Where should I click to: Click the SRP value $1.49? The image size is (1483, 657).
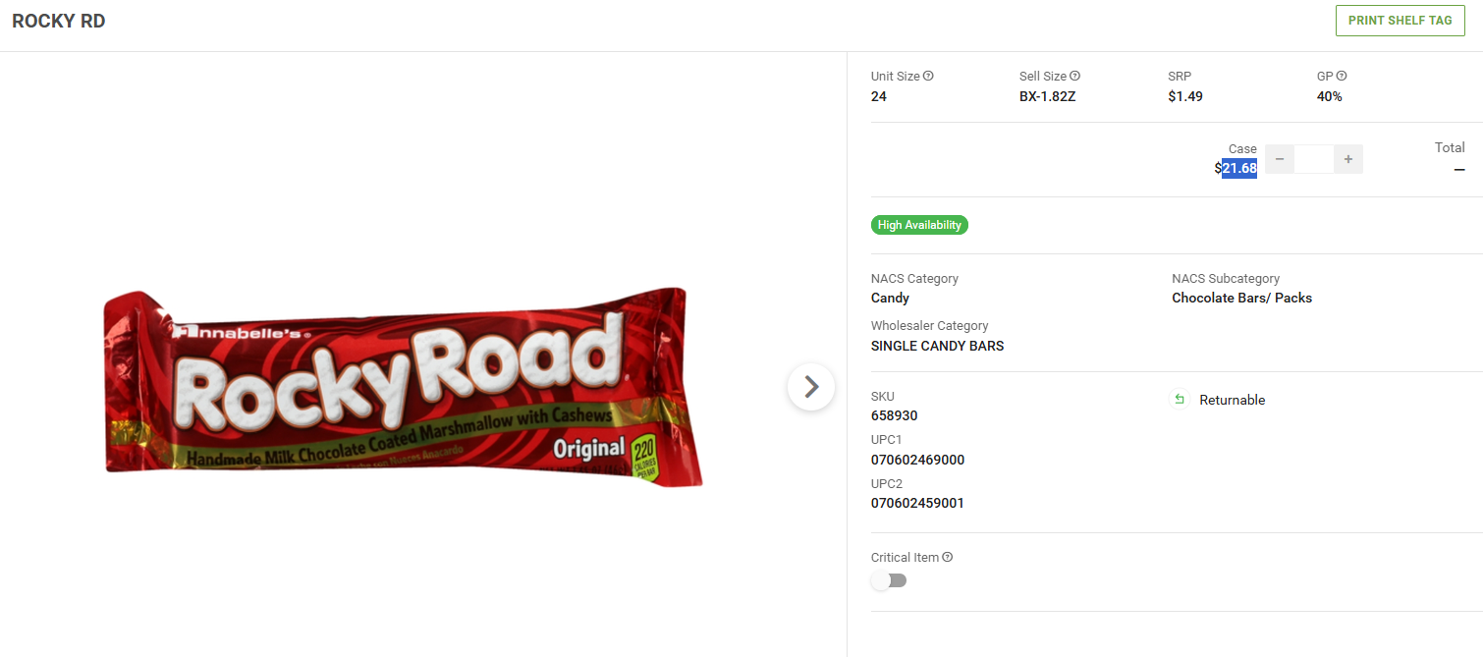pyautogui.click(x=1185, y=96)
